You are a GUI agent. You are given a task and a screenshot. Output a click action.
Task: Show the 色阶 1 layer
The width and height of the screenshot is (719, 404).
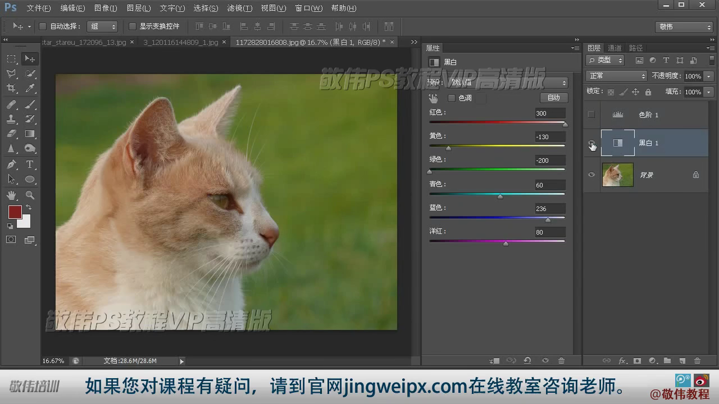click(591, 114)
